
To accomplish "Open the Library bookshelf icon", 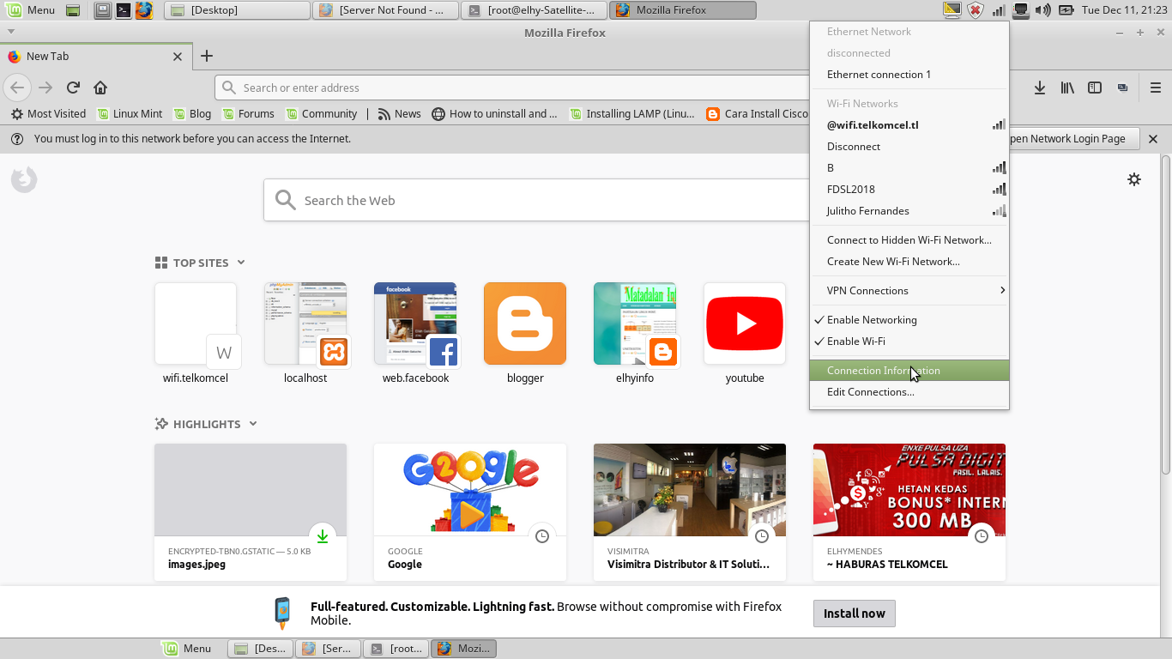I will click(x=1067, y=88).
